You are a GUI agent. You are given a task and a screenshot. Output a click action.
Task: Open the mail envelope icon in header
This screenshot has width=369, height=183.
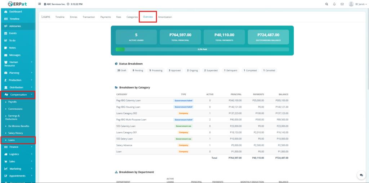[x=342, y=4]
